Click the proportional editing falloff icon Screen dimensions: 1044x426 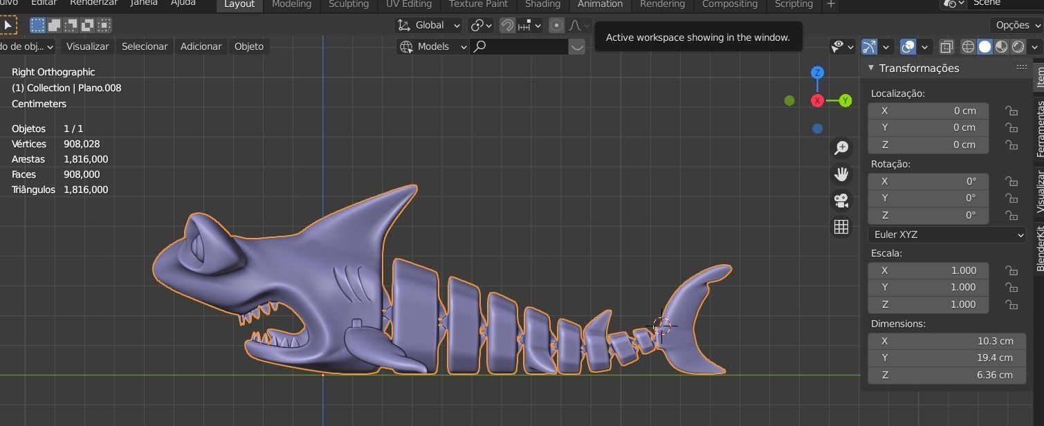click(578, 26)
